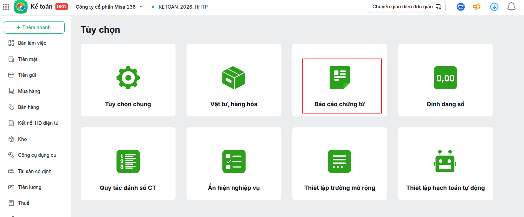
Task: Open the Quy tắc đánh số CT label
Action: (128, 188)
